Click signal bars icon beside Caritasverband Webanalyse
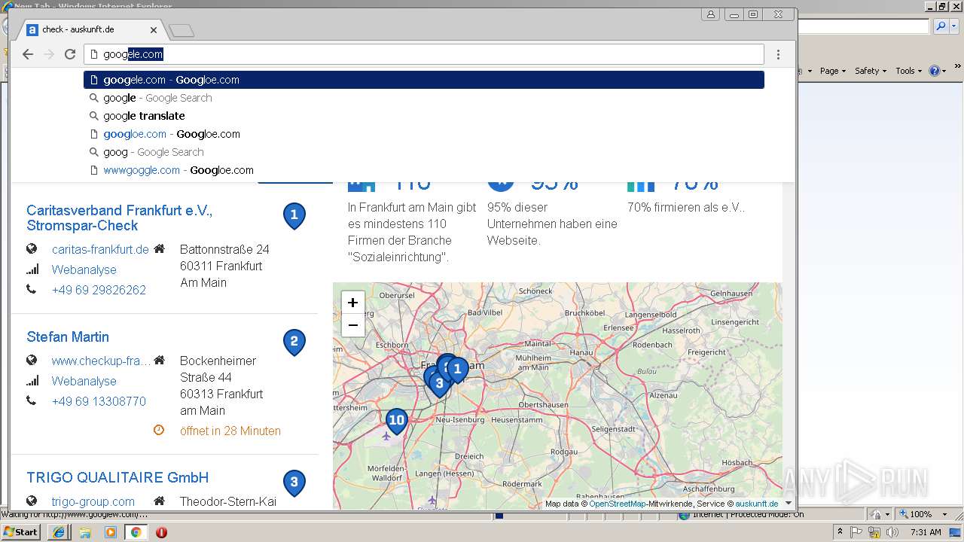Image resolution: width=964 pixels, height=542 pixels. [32, 269]
